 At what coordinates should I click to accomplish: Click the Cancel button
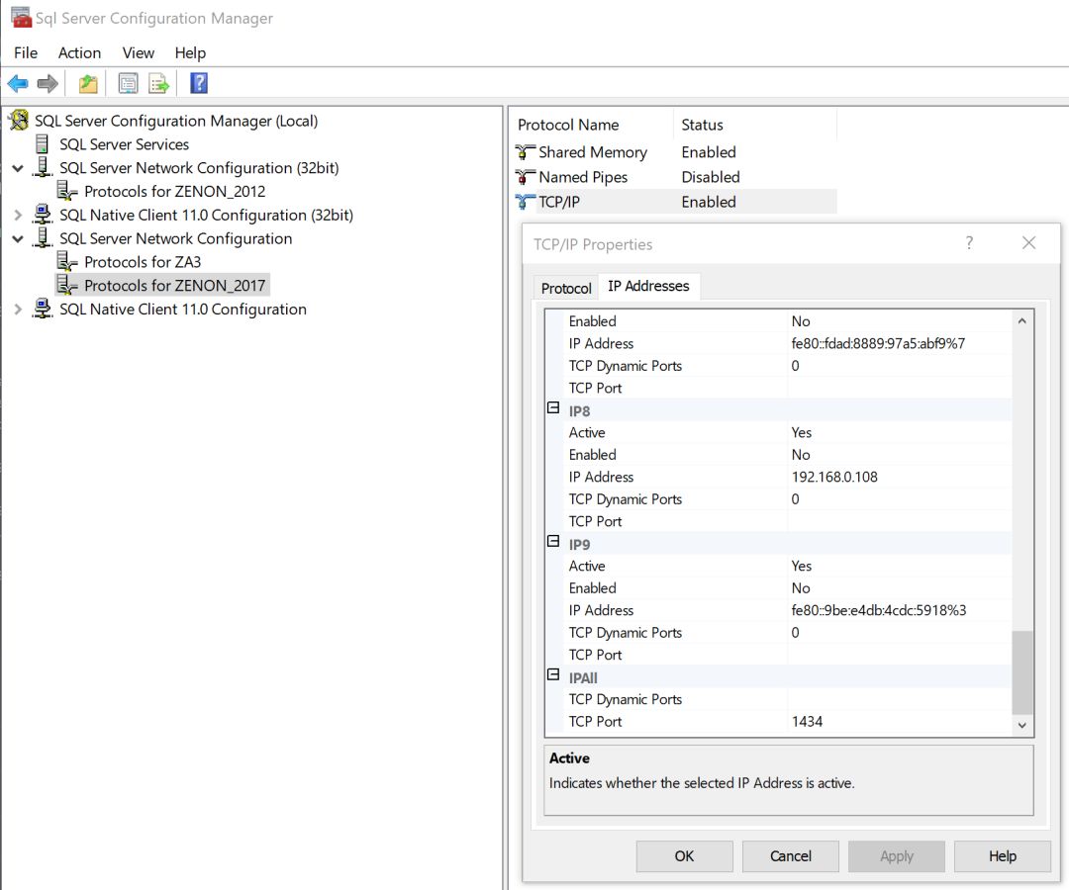coord(791,856)
